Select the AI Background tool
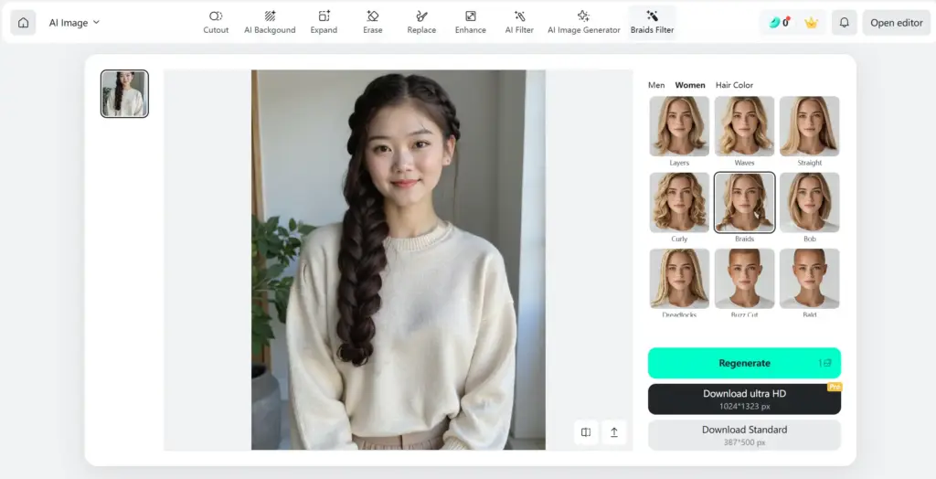 (270, 23)
